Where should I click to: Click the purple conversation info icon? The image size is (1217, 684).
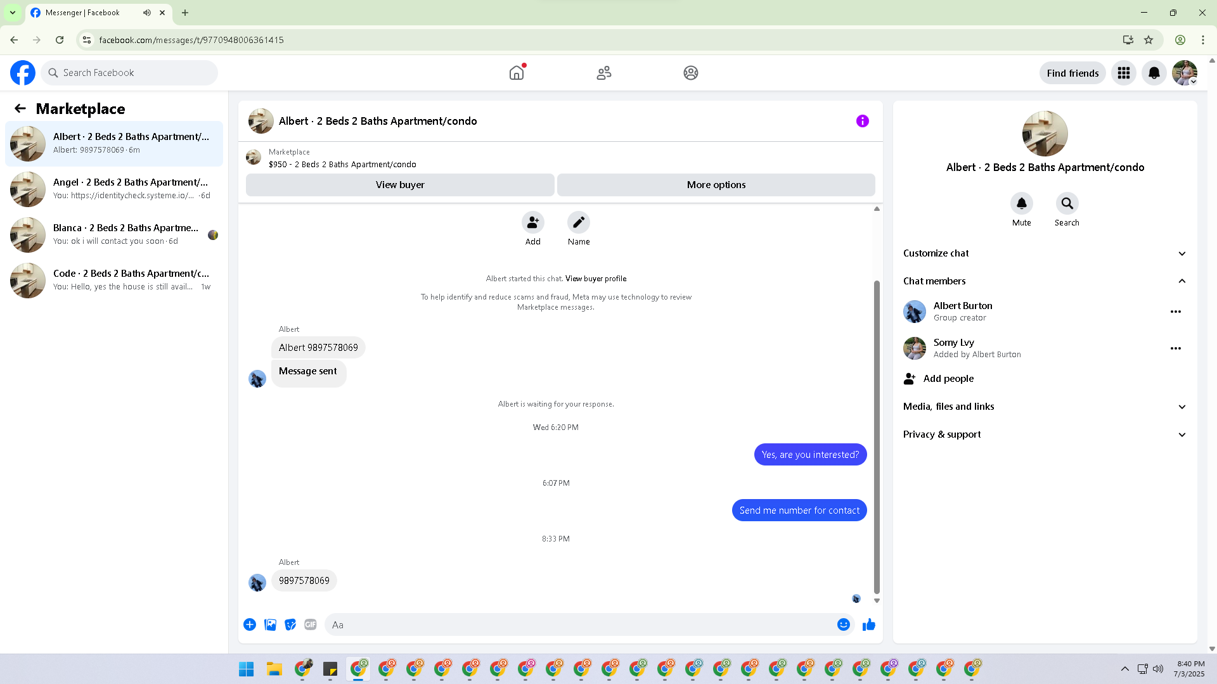[862, 121]
